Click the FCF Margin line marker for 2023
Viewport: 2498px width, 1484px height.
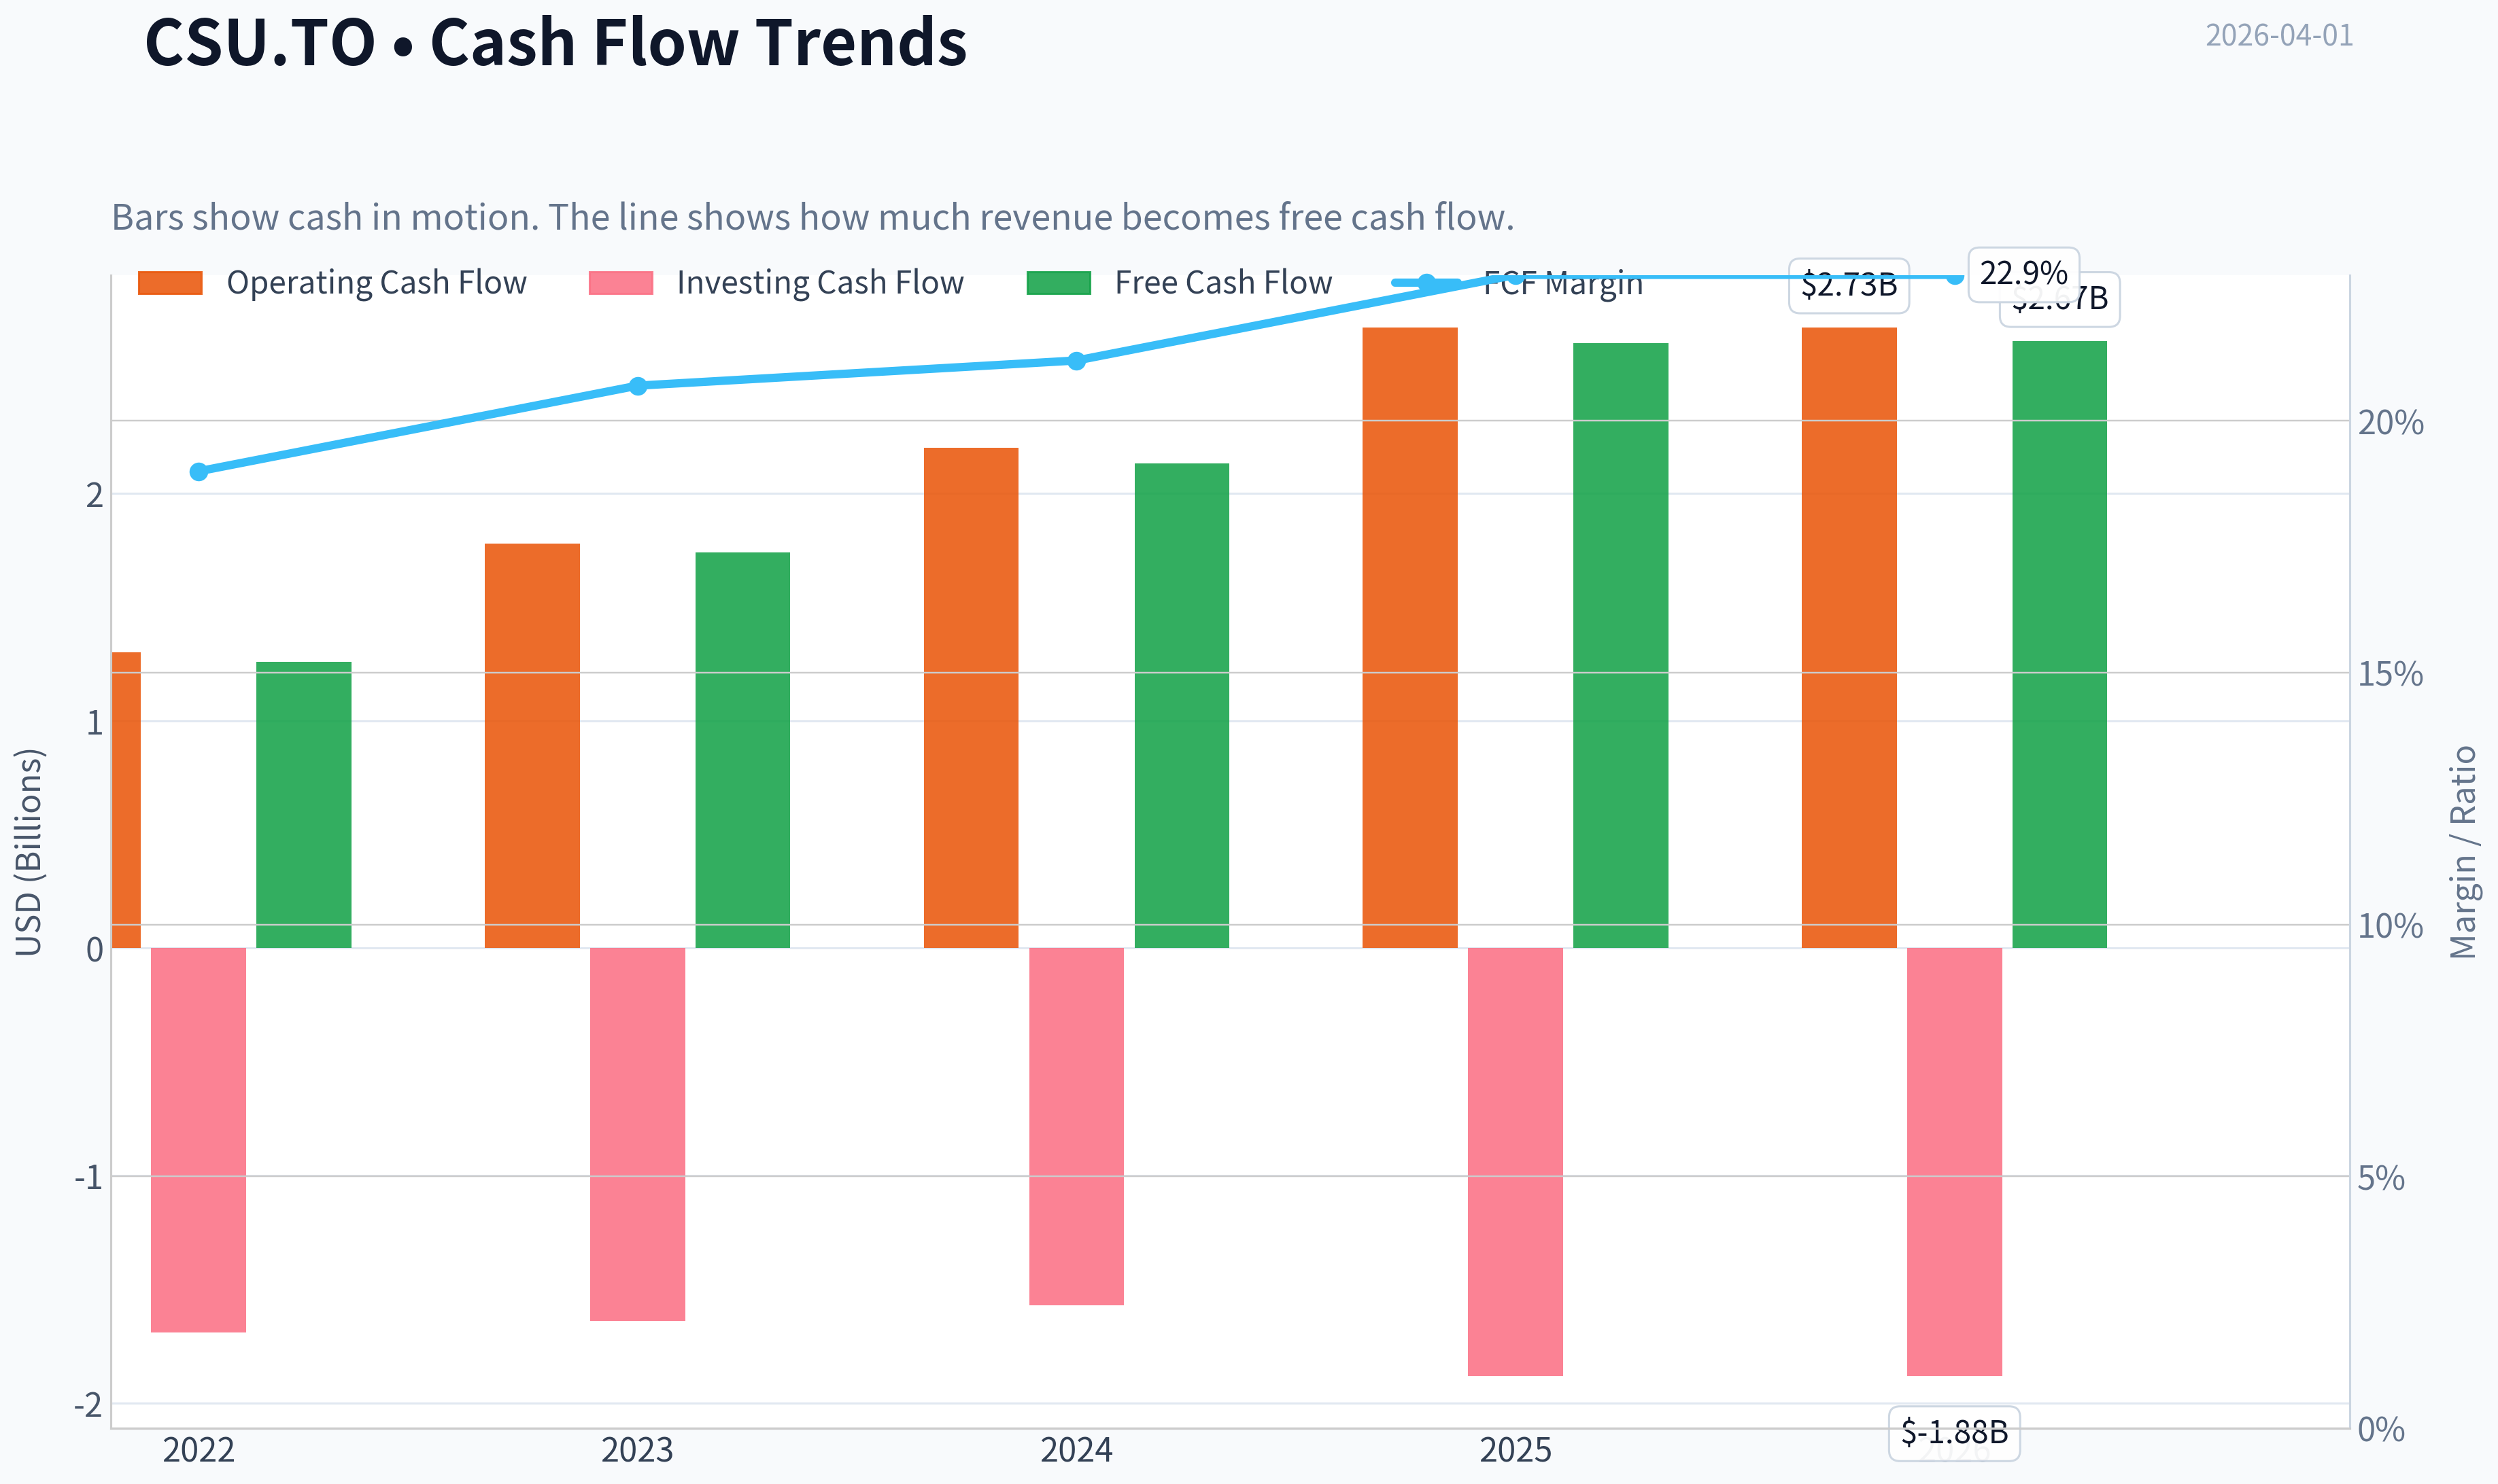click(x=638, y=386)
